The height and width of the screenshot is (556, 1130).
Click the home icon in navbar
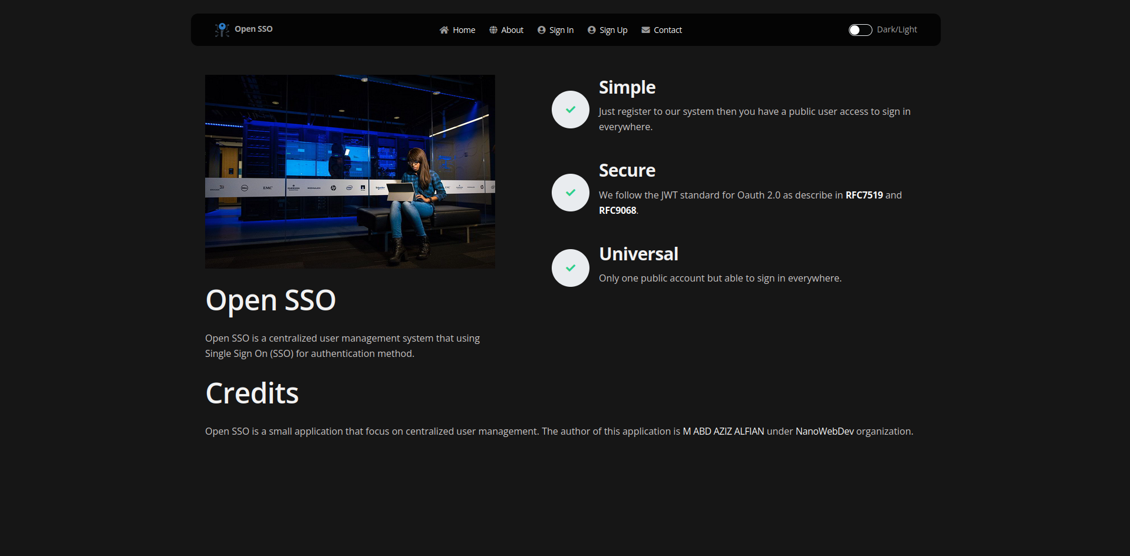click(x=444, y=29)
